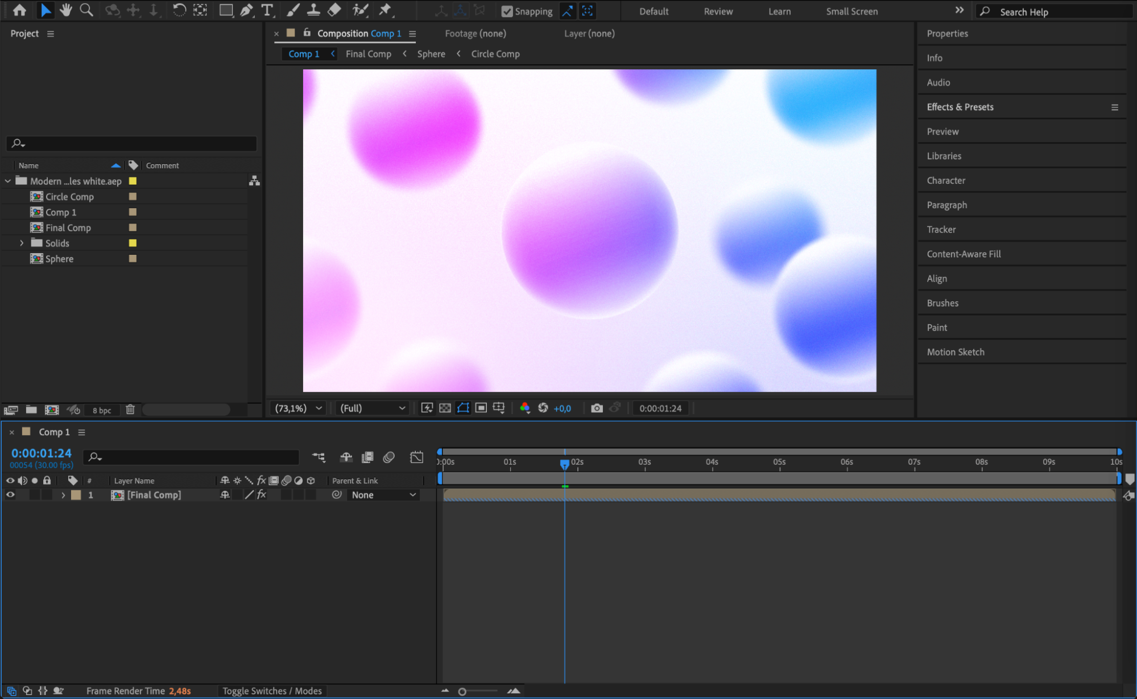
Task: Open the Footage (none) tab
Action: point(475,34)
